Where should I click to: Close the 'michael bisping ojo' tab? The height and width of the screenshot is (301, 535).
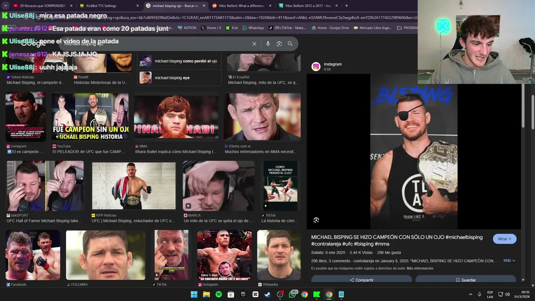point(204,6)
